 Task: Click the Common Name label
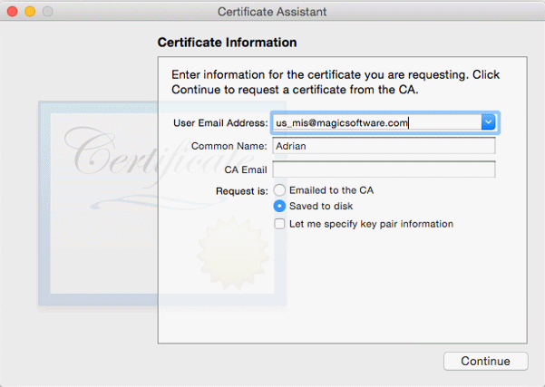point(229,146)
